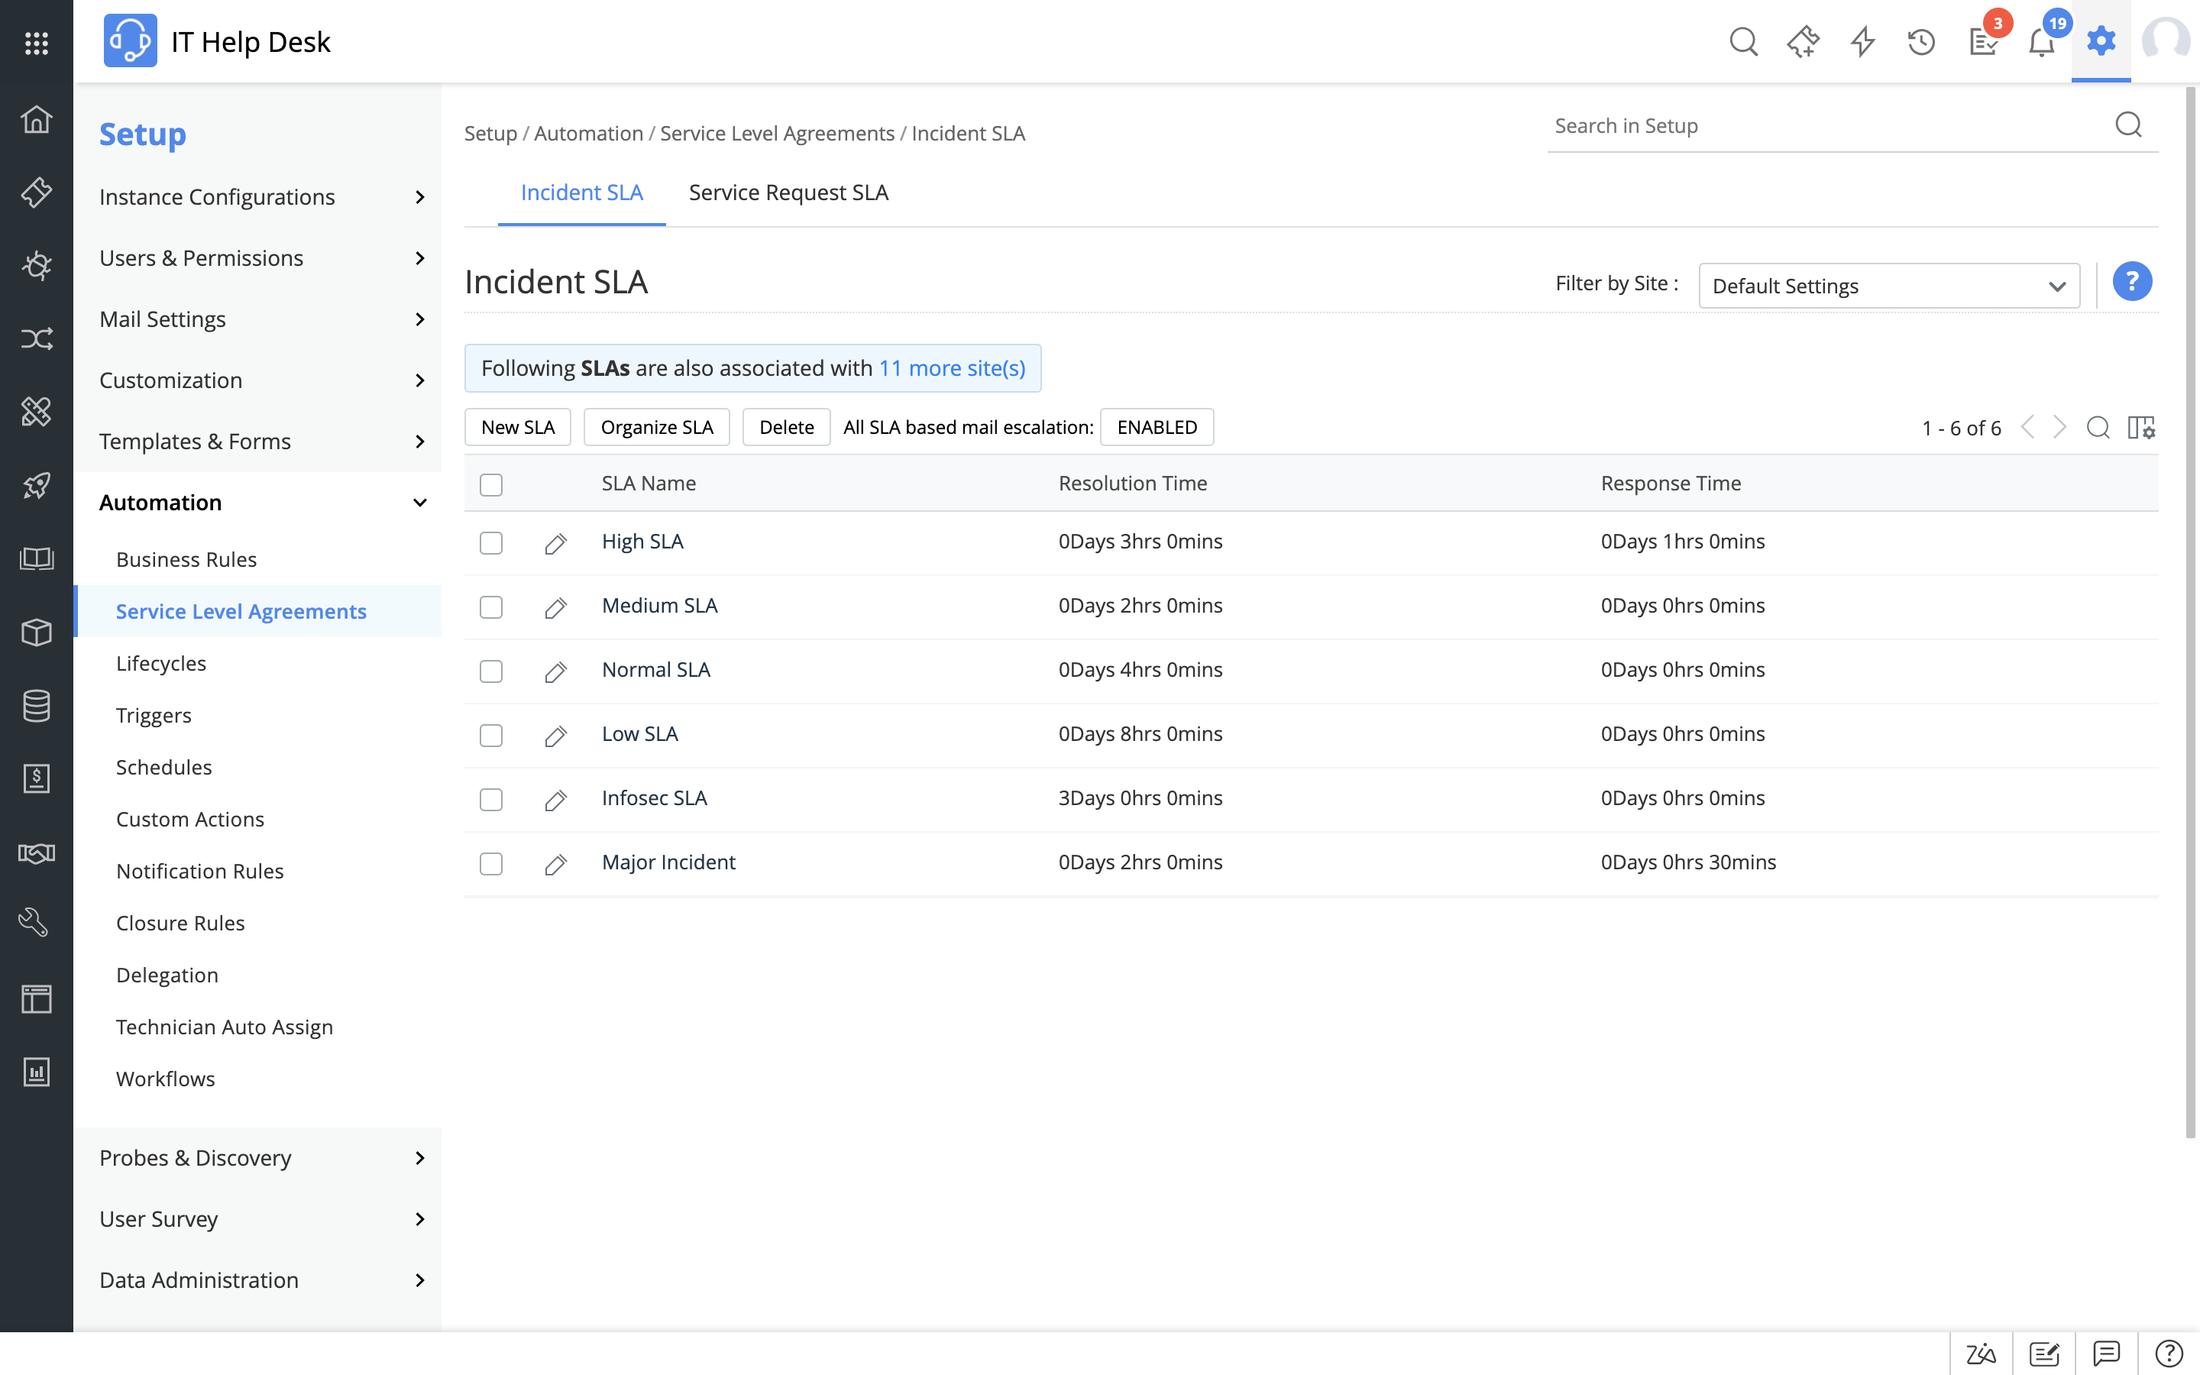
Task: Open the recent history clock icon
Action: (x=1921, y=42)
